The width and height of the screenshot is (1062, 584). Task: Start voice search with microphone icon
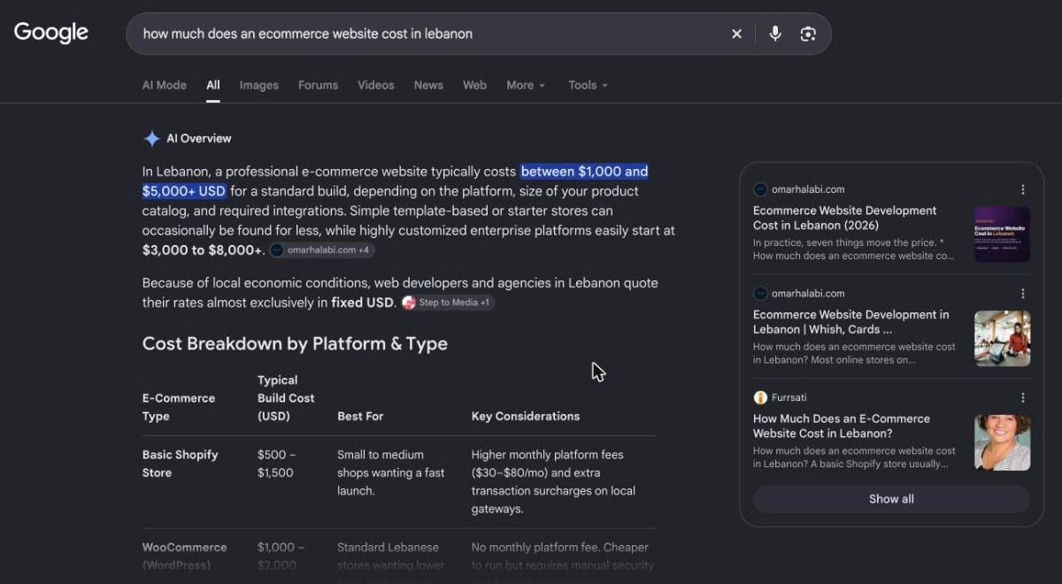tap(775, 34)
